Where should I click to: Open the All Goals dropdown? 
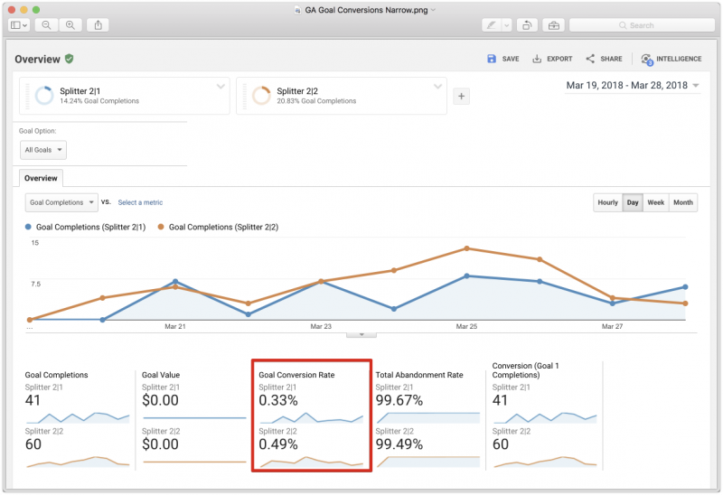click(43, 150)
